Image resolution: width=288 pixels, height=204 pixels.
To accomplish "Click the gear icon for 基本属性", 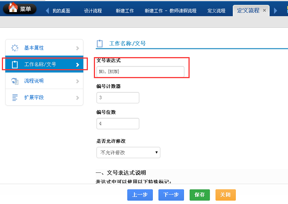I will 15,48.
